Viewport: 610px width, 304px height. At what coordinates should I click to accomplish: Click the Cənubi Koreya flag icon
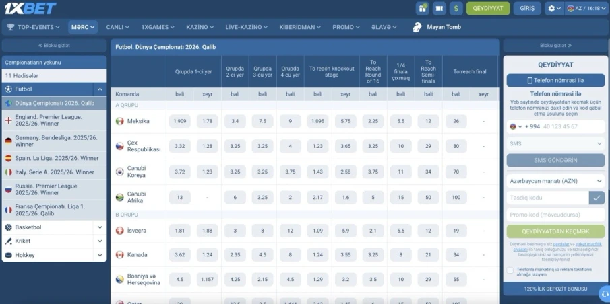120,172
